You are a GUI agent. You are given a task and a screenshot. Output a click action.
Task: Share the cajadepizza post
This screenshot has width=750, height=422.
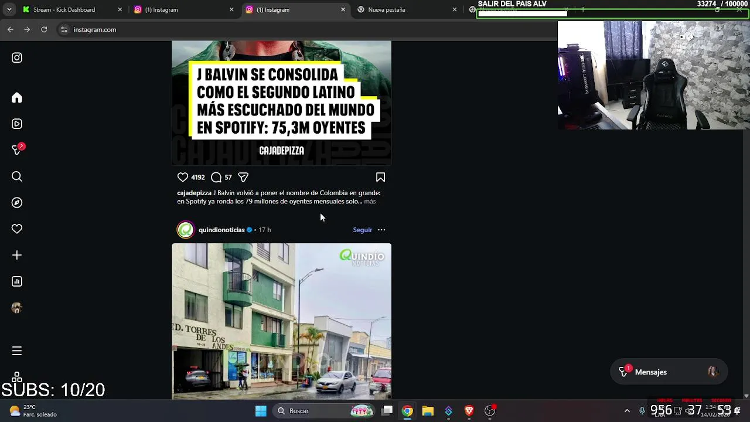pyautogui.click(x=243, y=177)
